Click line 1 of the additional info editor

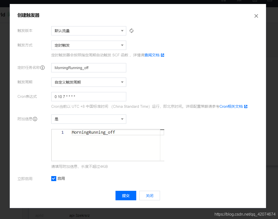93,132
